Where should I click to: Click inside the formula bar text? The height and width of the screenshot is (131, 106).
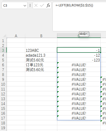click(x=74, y=5)
